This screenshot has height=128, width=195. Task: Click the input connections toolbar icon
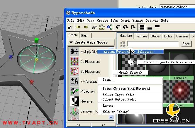[x=118, y=27]
